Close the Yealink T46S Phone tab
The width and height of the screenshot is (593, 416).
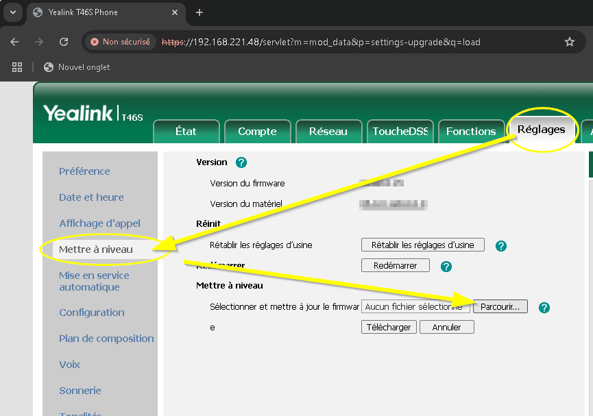175,12
